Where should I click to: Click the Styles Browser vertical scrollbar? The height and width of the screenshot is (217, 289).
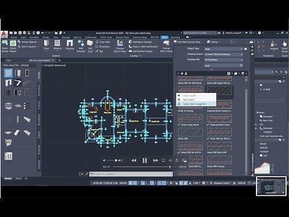[x=246, y=125]
